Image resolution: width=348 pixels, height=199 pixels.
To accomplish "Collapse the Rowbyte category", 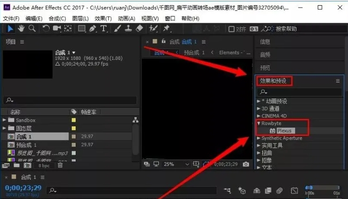I will 259,123.
